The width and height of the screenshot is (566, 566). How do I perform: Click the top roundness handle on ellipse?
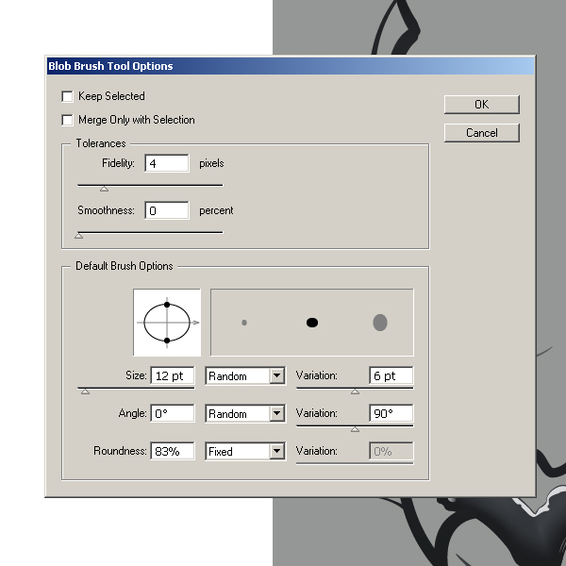pos(167,305)
